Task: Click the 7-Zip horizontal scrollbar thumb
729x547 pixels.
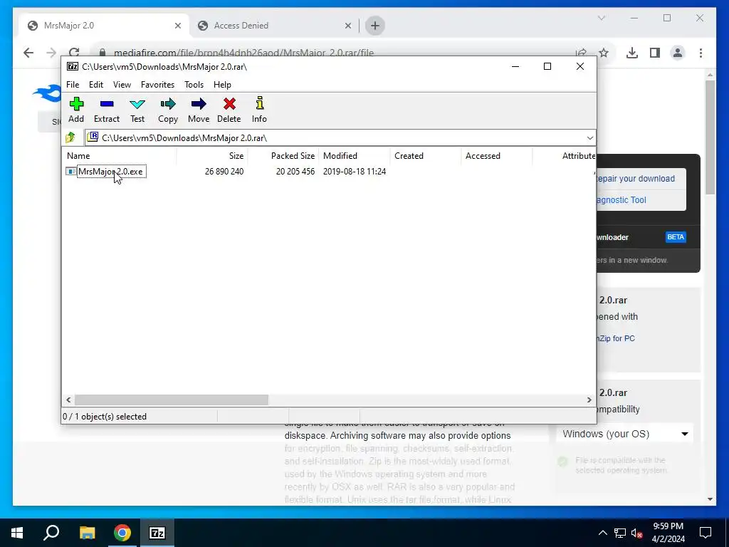Action: 172,400
